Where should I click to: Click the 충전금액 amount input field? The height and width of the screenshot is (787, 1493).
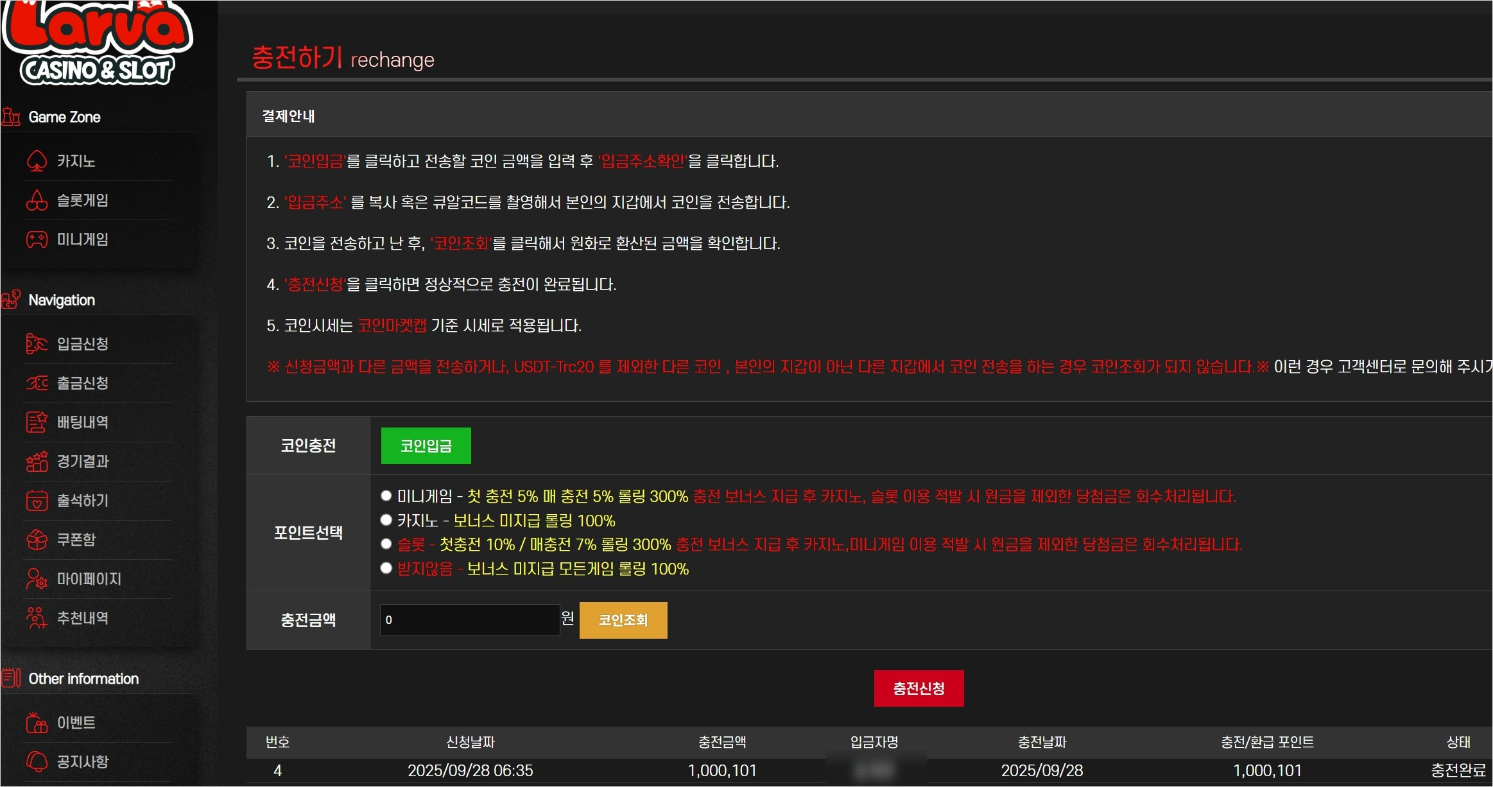(470, 620)
